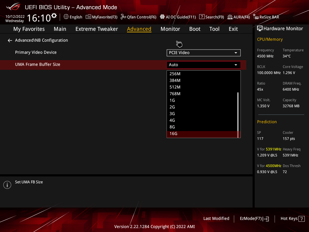Choose 768M from the list
Screen dimensions: 309x232
coord(202,94)
